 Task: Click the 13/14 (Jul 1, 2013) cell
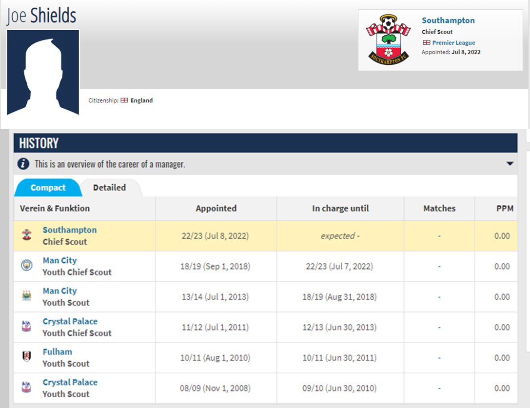[x=216, y=296]
